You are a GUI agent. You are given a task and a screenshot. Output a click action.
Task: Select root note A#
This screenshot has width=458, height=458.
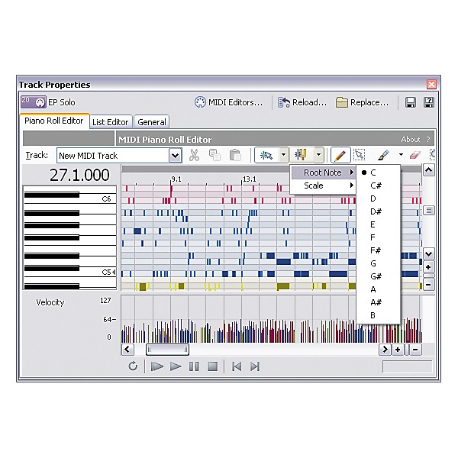click(378, 302)
